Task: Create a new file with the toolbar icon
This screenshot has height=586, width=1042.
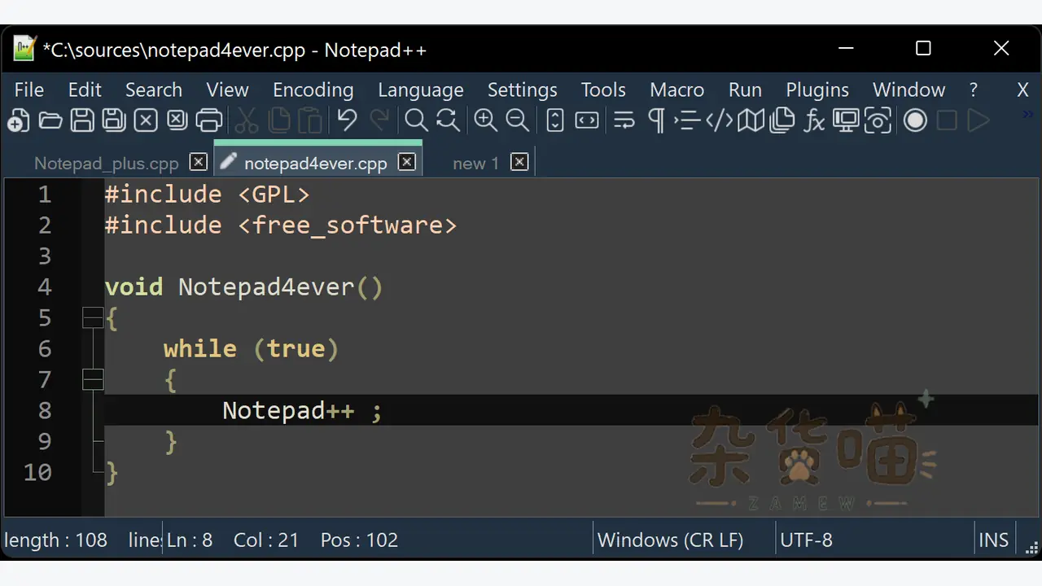Action: tap(18, 120)
